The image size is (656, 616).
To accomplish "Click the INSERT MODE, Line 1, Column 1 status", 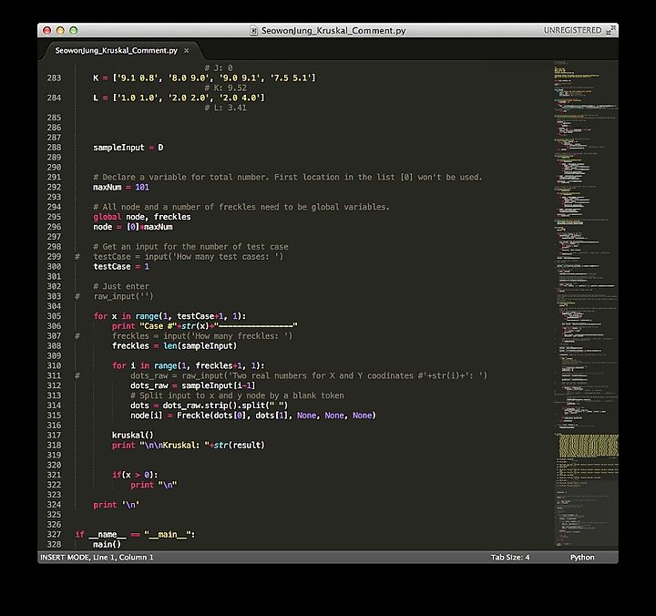I will 97,557.
